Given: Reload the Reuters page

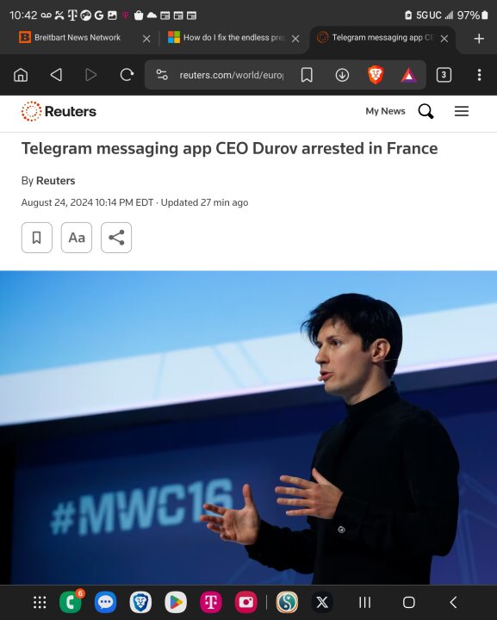Looking at the screenshot, I should 127,75.
